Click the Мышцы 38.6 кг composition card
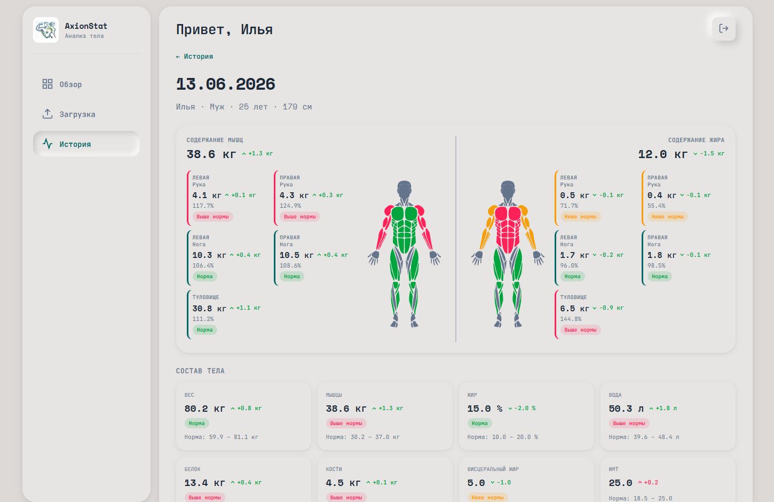Viewport: 774px width, 502px height. [385, 416]
